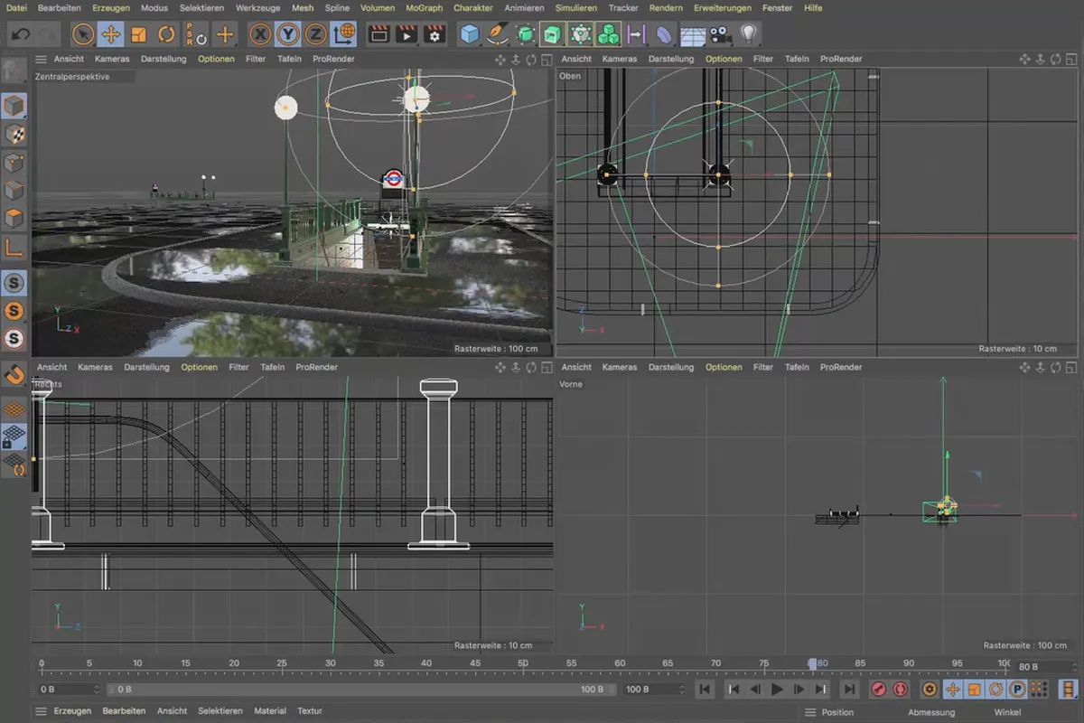Add a light bulb object
1084x723 pixels.
[x=748, y=34]
